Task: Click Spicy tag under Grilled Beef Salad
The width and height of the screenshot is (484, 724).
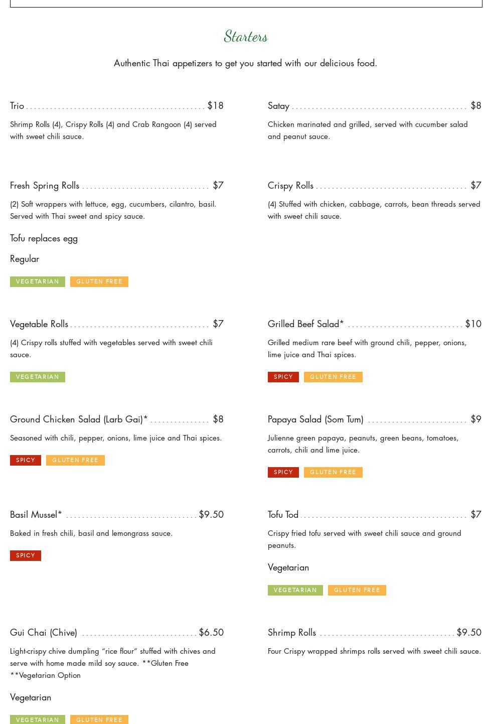Action: 283,377
